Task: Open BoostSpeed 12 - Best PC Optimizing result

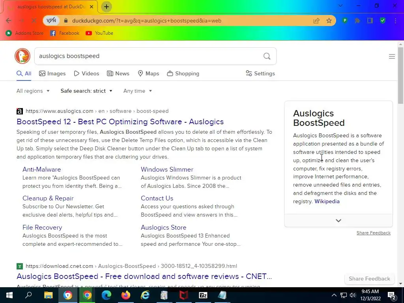Action: pyautogui.click(x=120, y=122)
